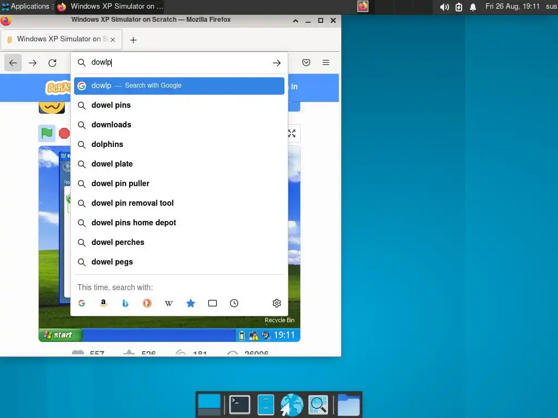Toggle Scratch fullscreen mode icon
The width and height of the screenshot is (558, 418).
click(292, 133)
